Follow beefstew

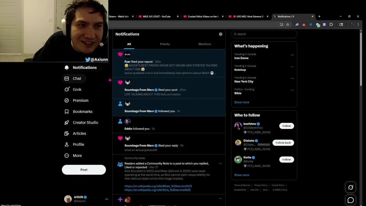[287, 126]
